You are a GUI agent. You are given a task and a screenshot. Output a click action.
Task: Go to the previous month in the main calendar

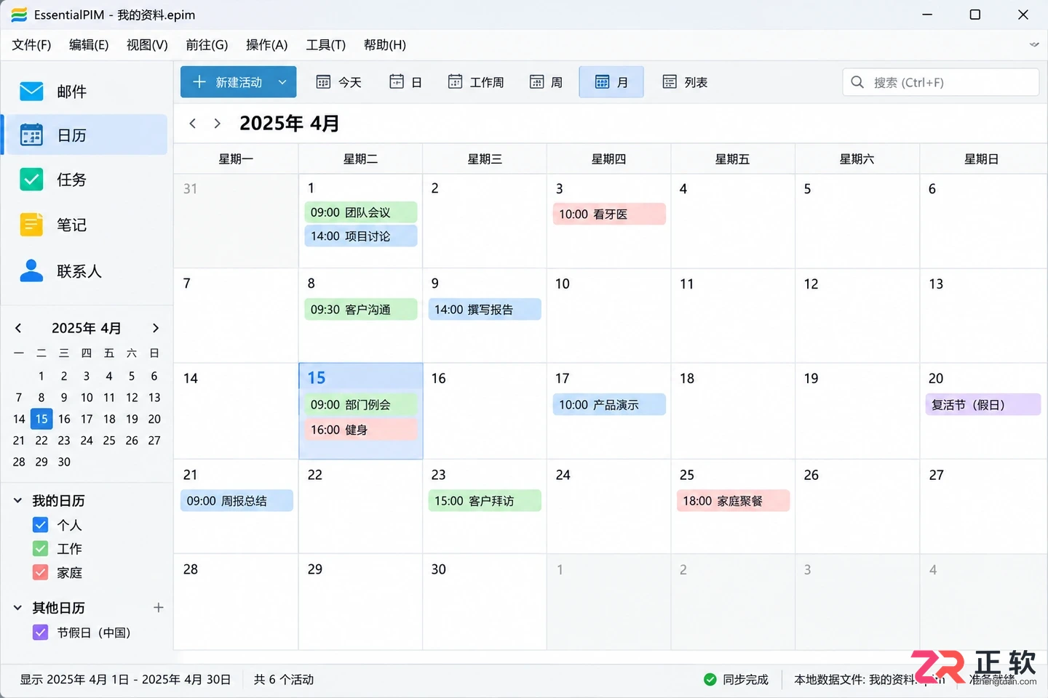click(x=193, y=124)
